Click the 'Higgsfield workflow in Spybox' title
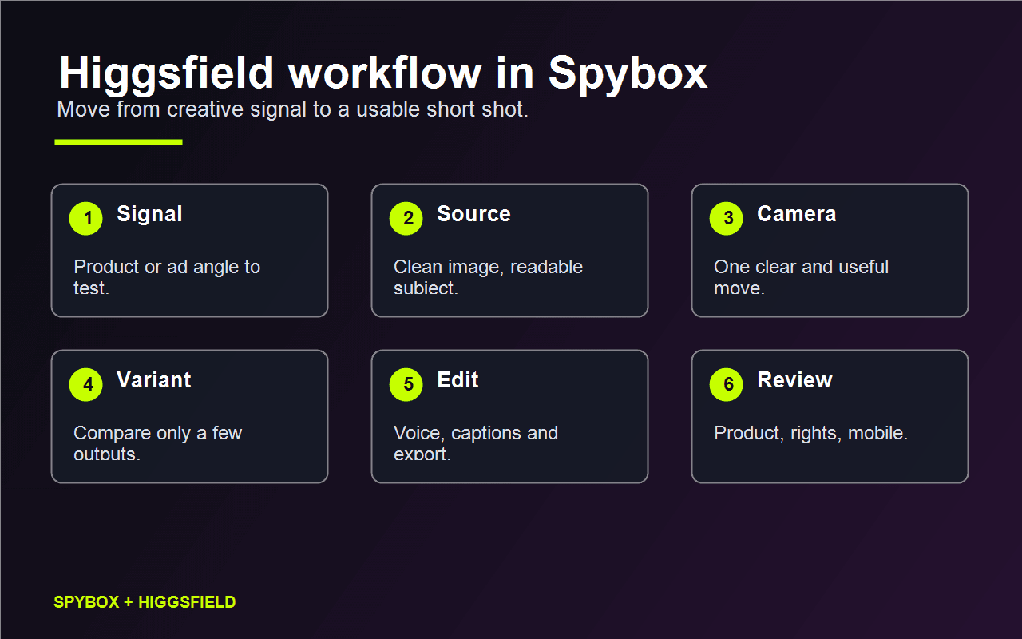Screen dimensions: 1022x639 click(383, 73)
